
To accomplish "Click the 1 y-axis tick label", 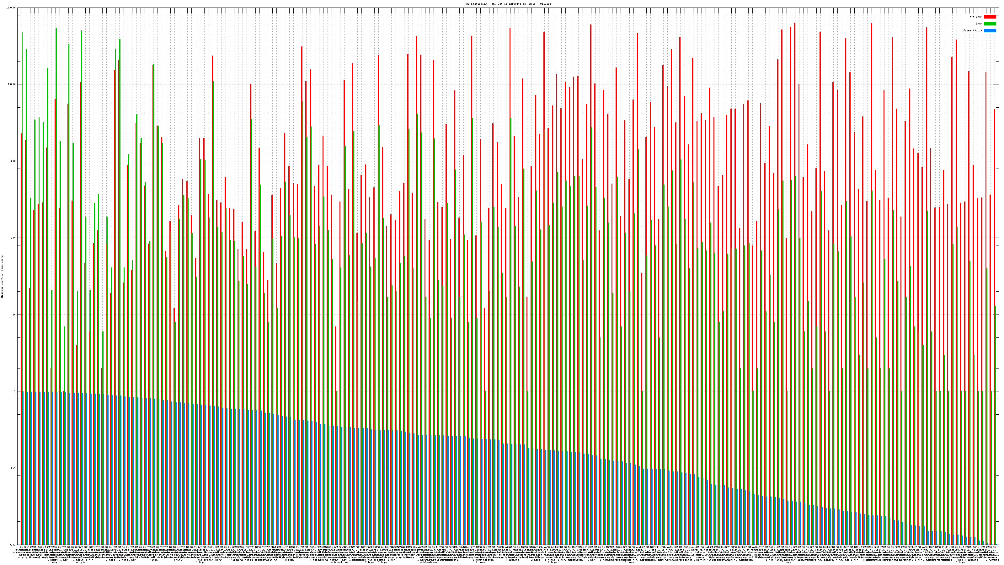I will pyautogui.click(x=15, y=391).
